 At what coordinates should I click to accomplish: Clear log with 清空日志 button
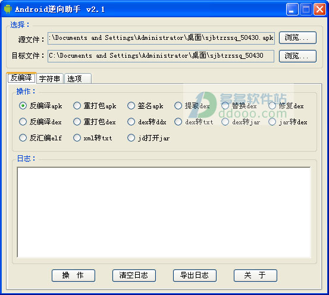(x=134, y=275)
